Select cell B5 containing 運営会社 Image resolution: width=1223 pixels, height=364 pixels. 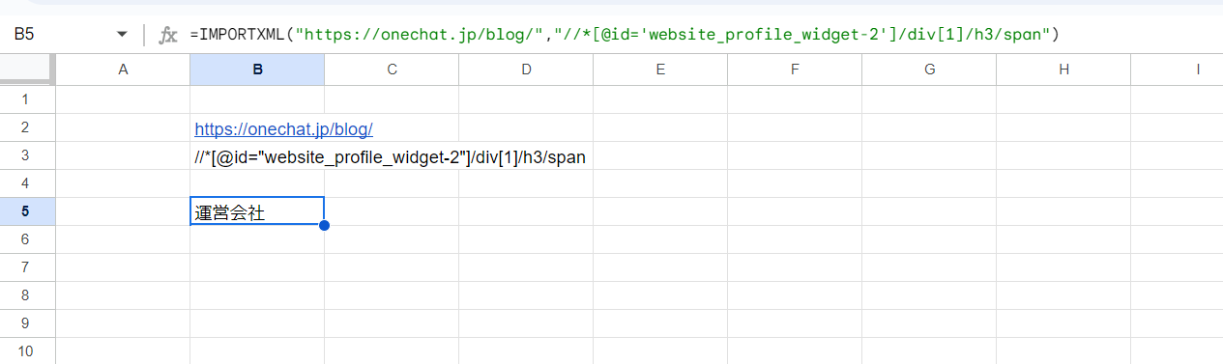pos(257,212)
